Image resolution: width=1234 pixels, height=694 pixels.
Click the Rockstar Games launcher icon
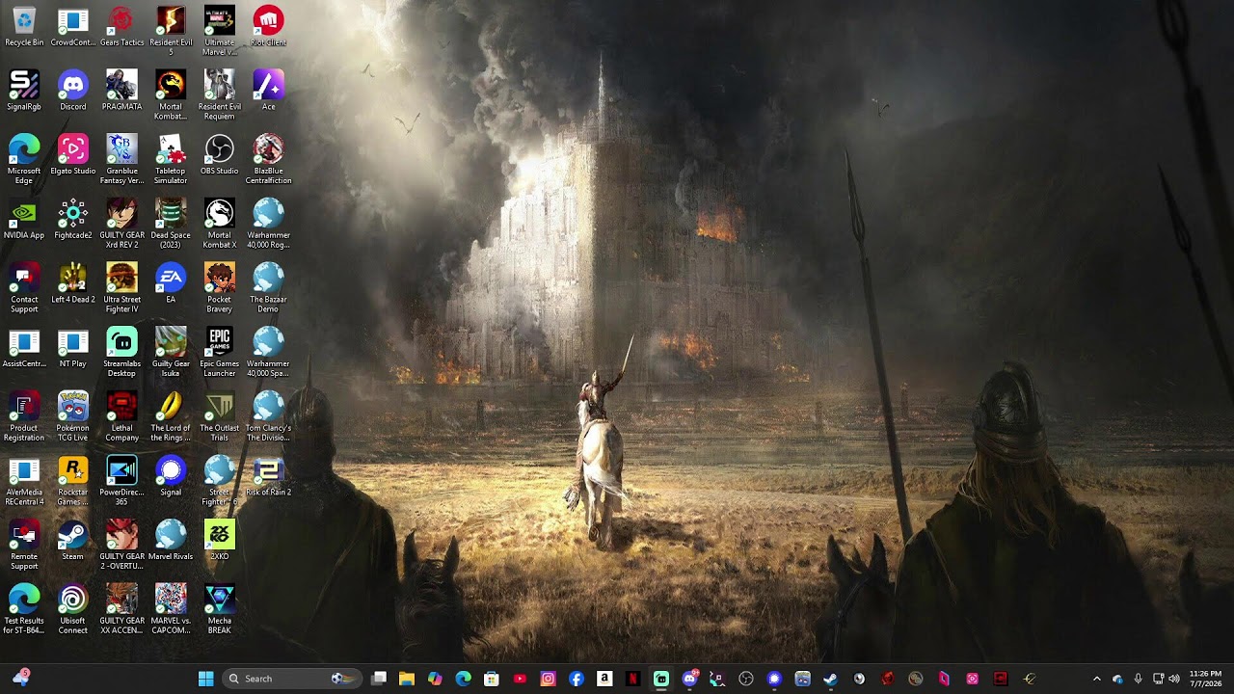pos(73,481)
